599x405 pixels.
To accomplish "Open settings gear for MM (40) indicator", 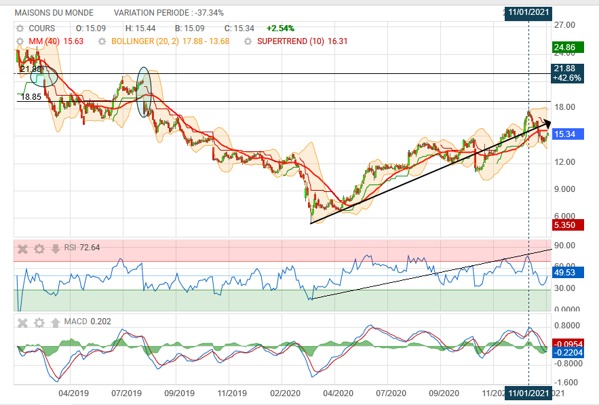I will pyautogui.click(x=20, y=41).
